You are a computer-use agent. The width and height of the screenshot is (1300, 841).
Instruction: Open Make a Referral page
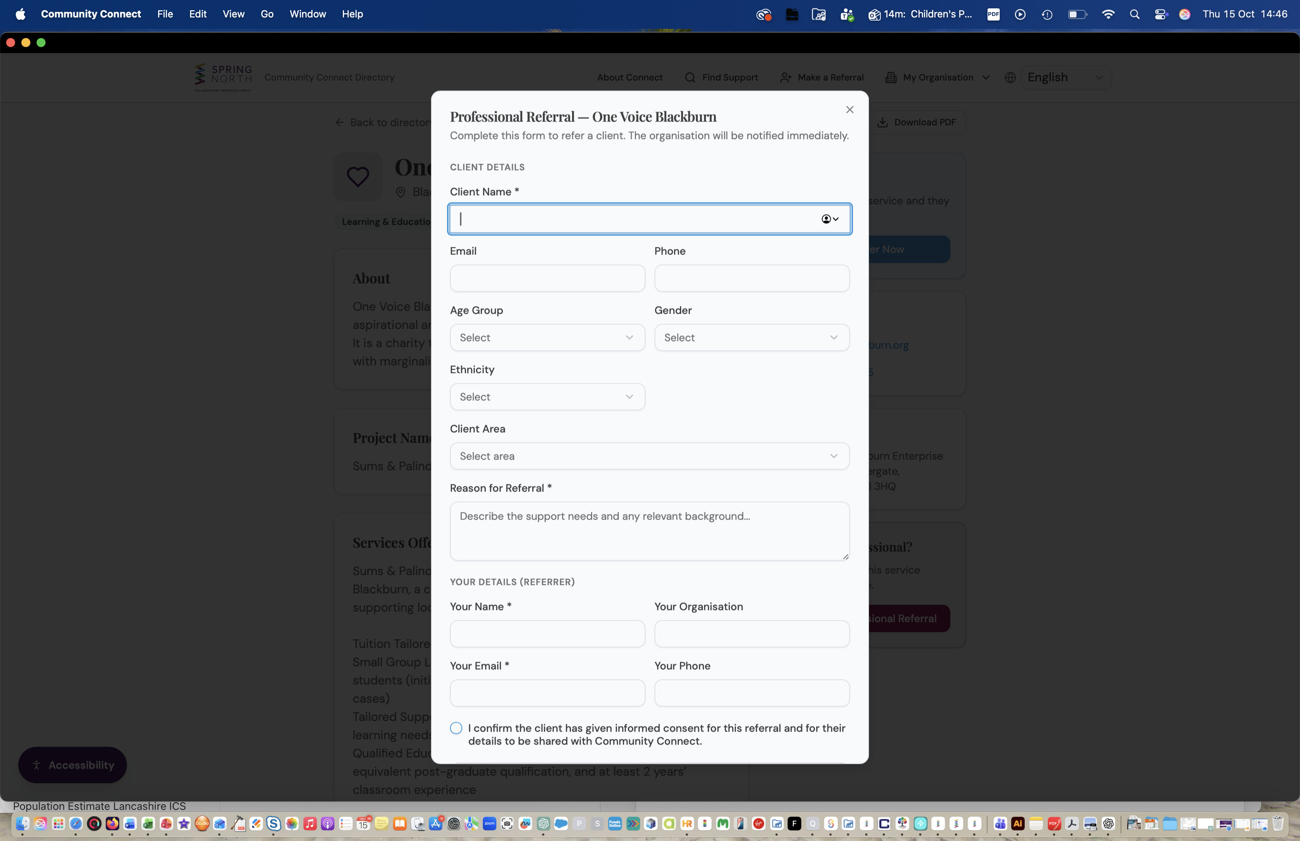click(821, 77)
